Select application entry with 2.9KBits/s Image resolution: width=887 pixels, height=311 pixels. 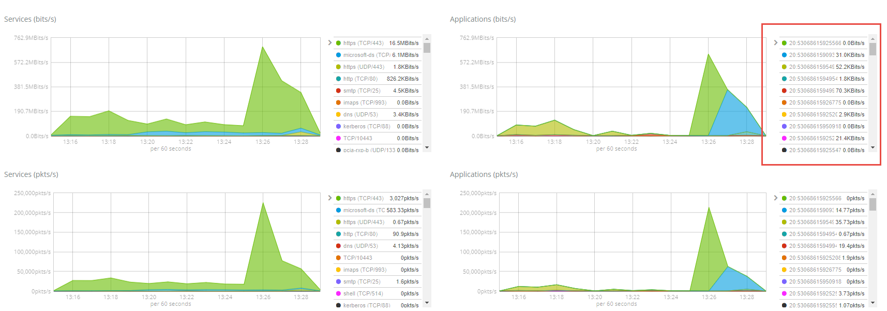[x=823, y=114]
